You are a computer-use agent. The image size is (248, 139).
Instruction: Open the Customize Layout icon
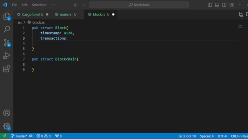click(232, 5)
